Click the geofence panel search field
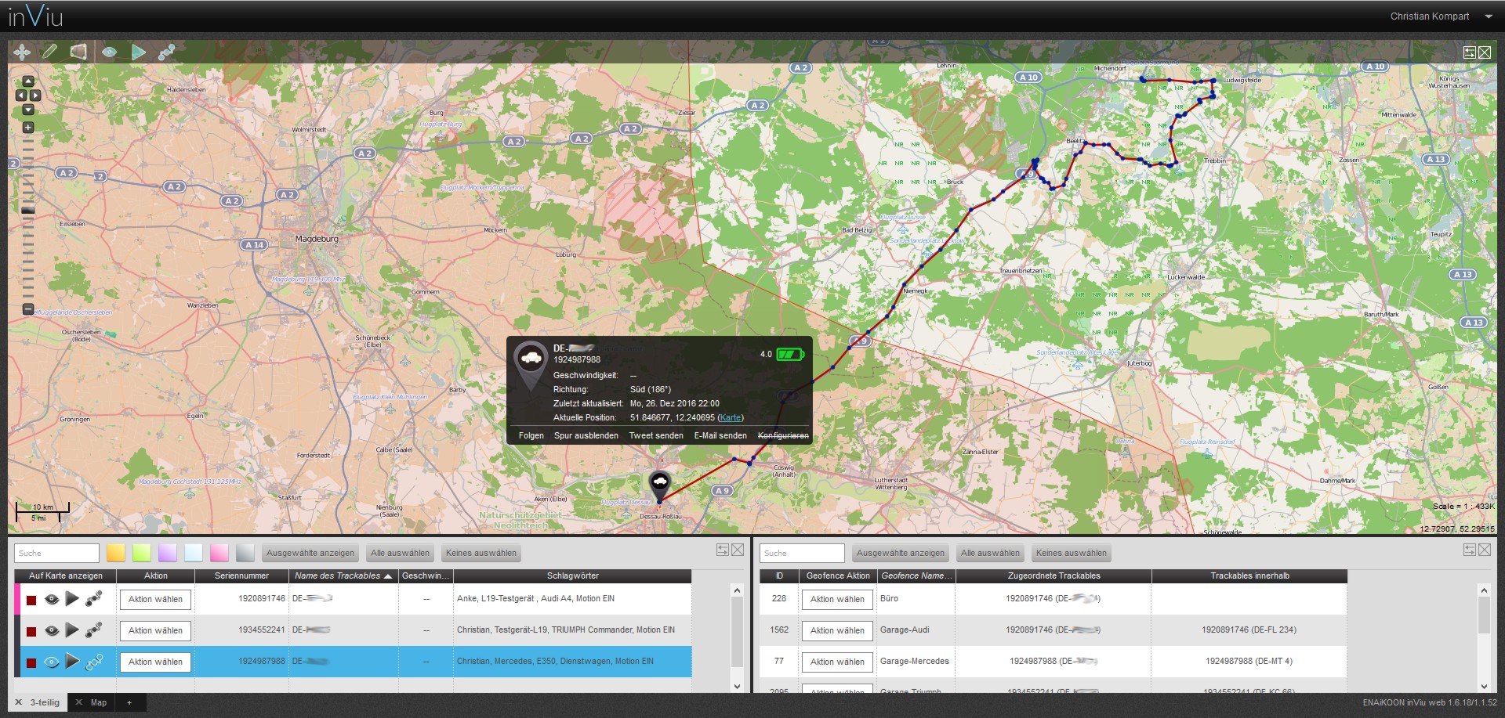 (x=802, y=553)
